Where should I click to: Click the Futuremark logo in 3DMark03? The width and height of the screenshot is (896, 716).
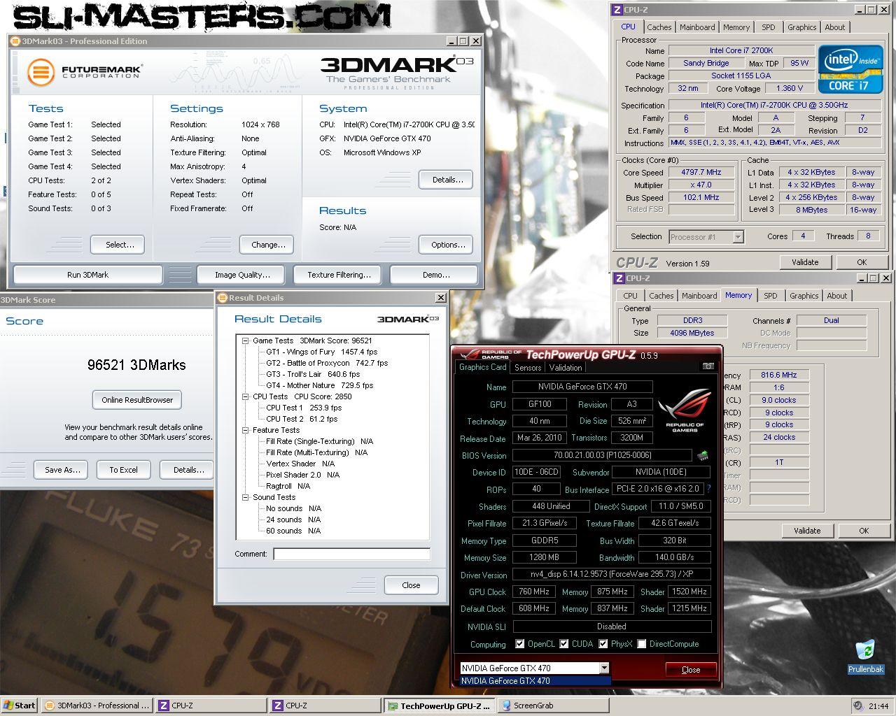click(x=85, y=72)
